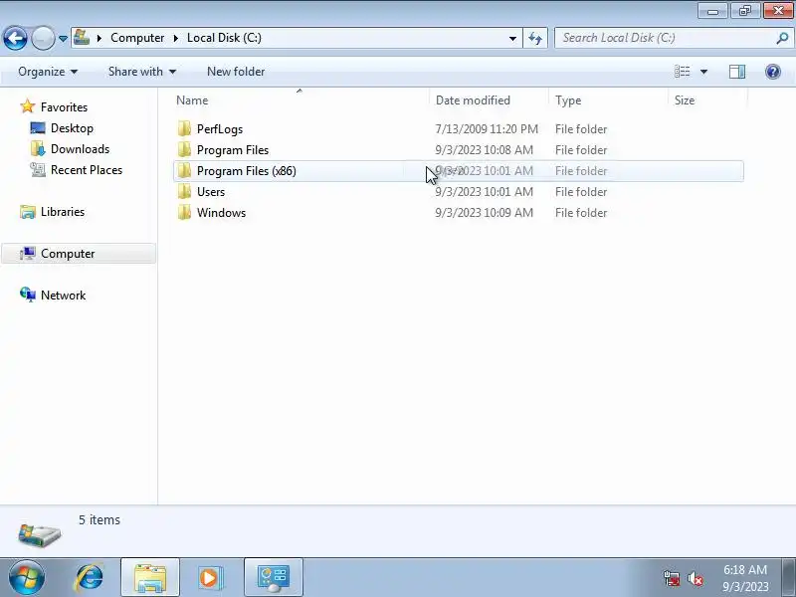Select Local Disk (C:) in the breadcrumb
Screen dimensions: 796x597
click(224, 38)
